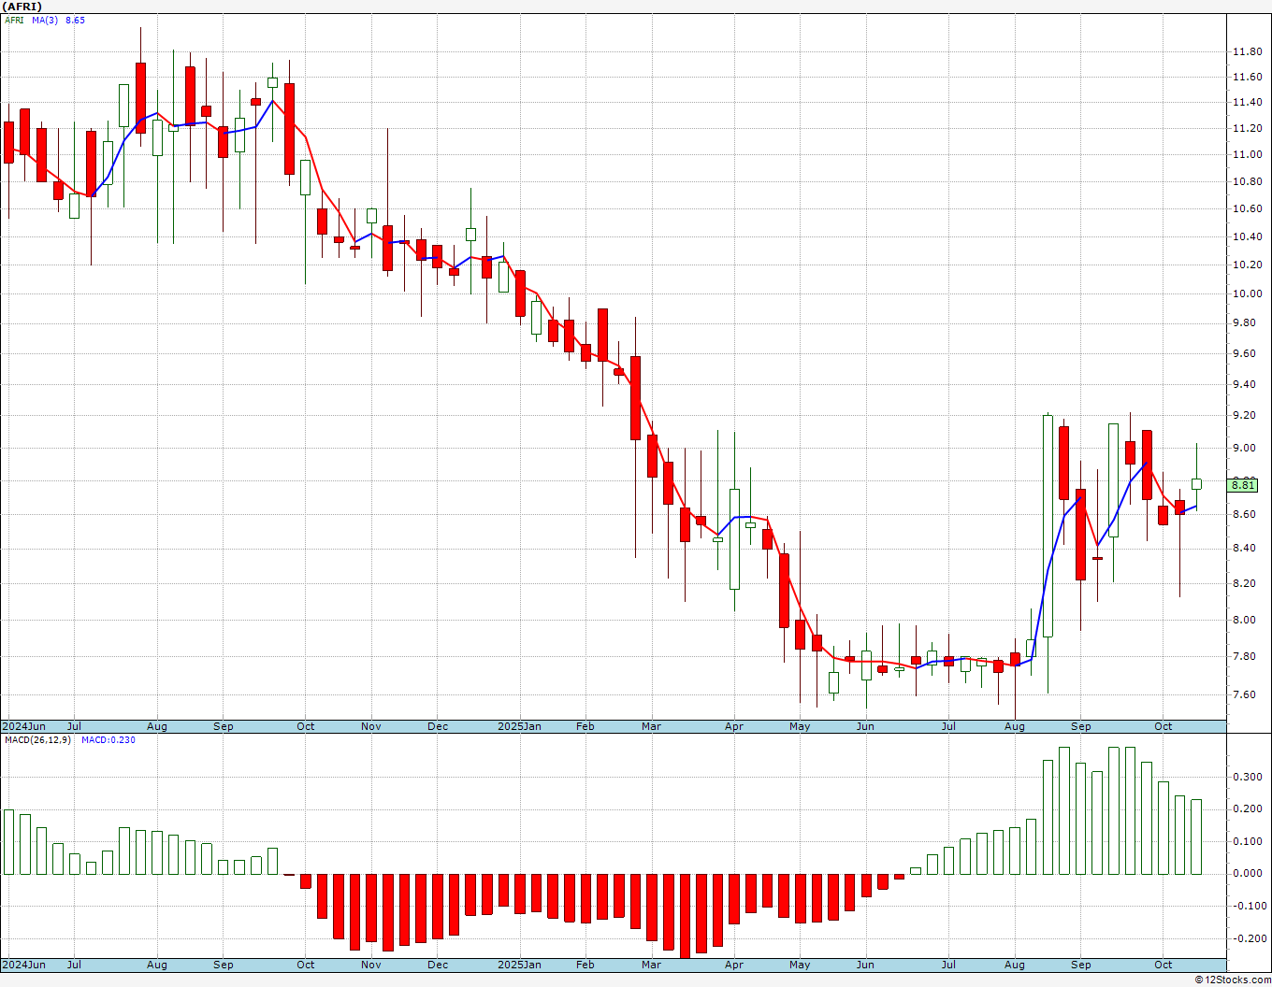Click the 8.60 price axis label
This screenshot has width=1272, height=987.
(1247, 514)
